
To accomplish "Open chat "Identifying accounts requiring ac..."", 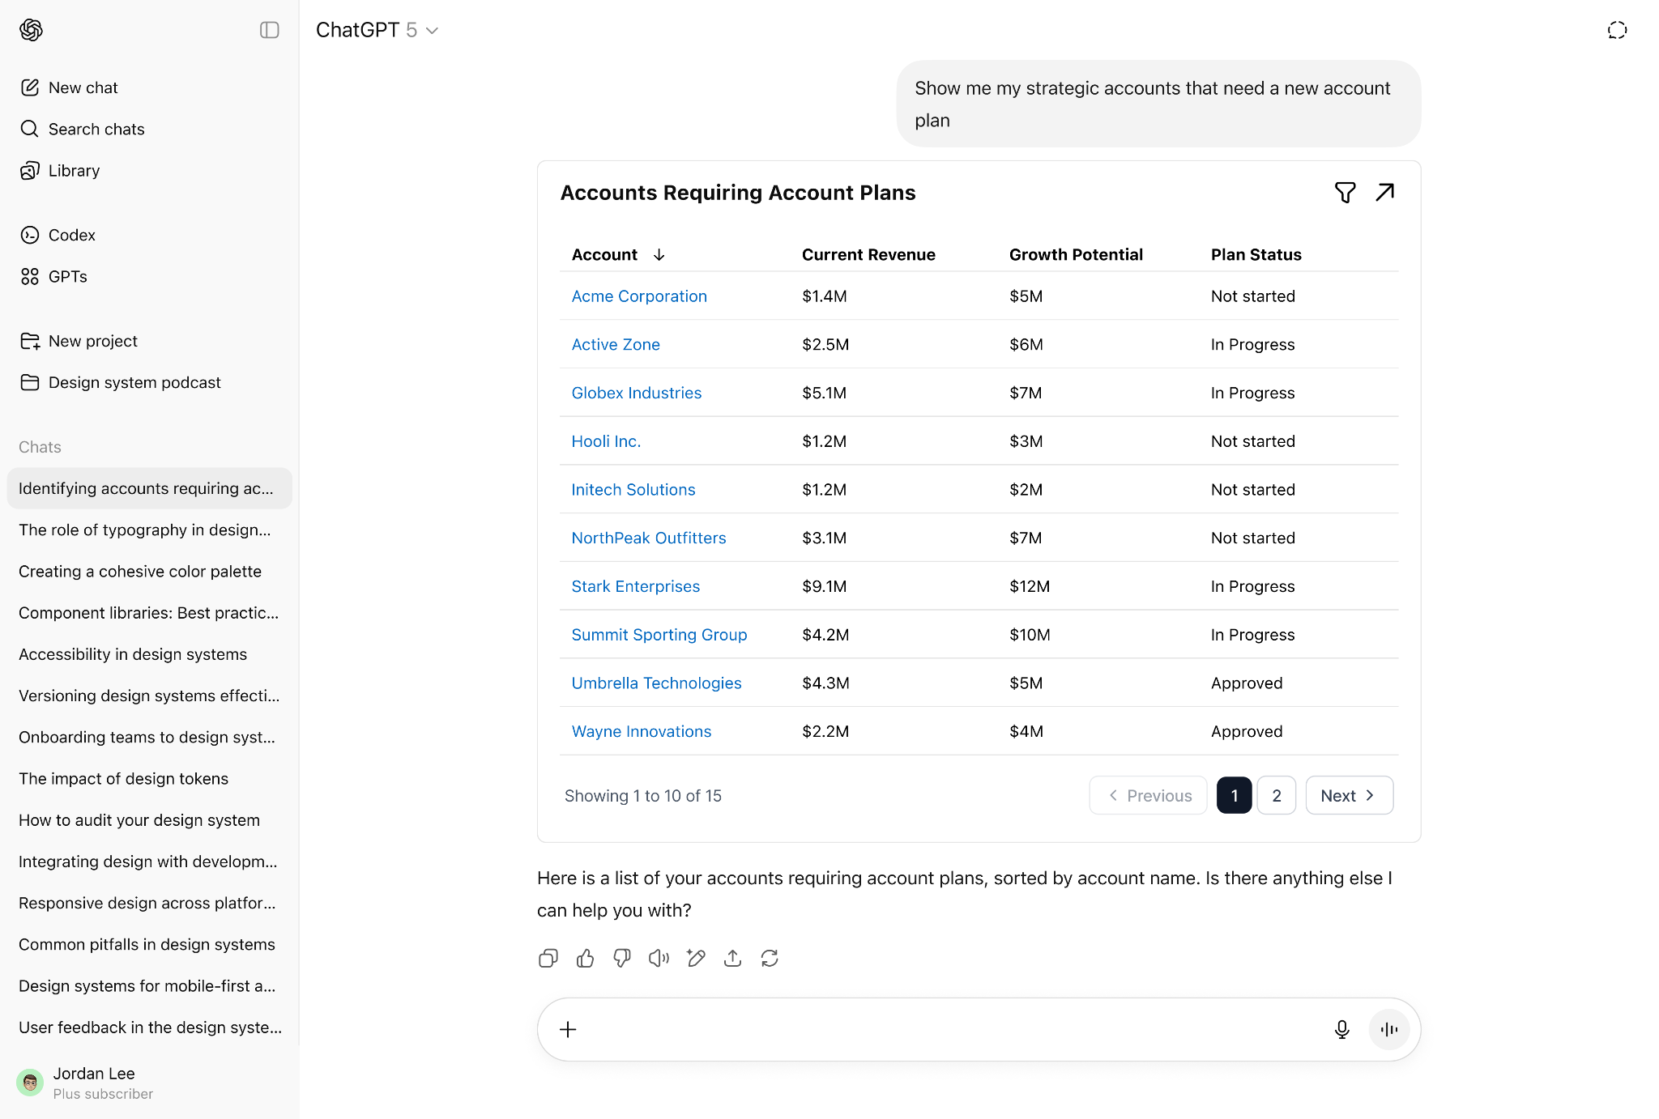I will pos(150,488).
